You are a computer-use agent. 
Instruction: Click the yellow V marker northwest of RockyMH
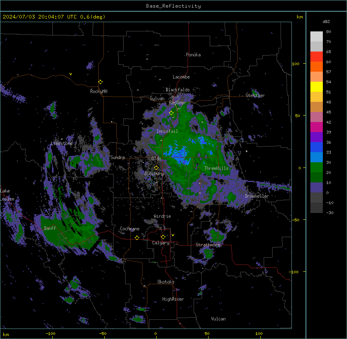click(x=70, y=74)
